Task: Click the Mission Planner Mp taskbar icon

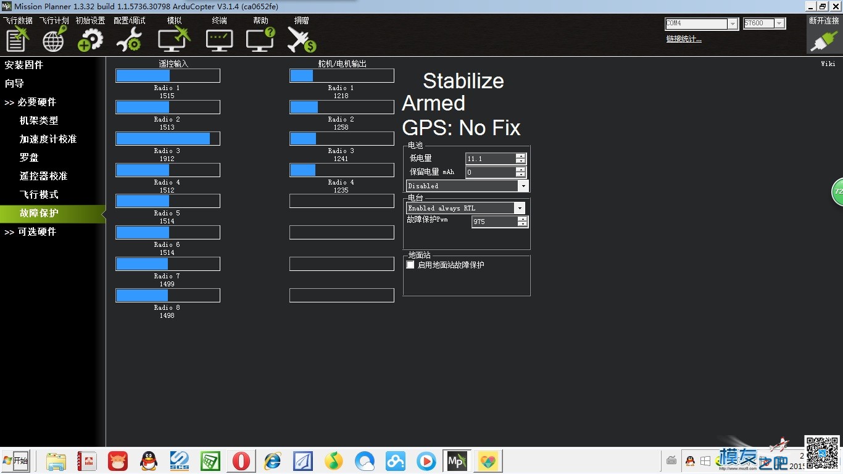Action: point(457,461)
